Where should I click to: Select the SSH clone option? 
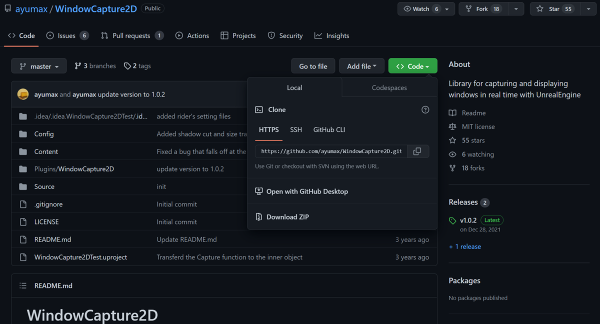click(x=296, y=129)
